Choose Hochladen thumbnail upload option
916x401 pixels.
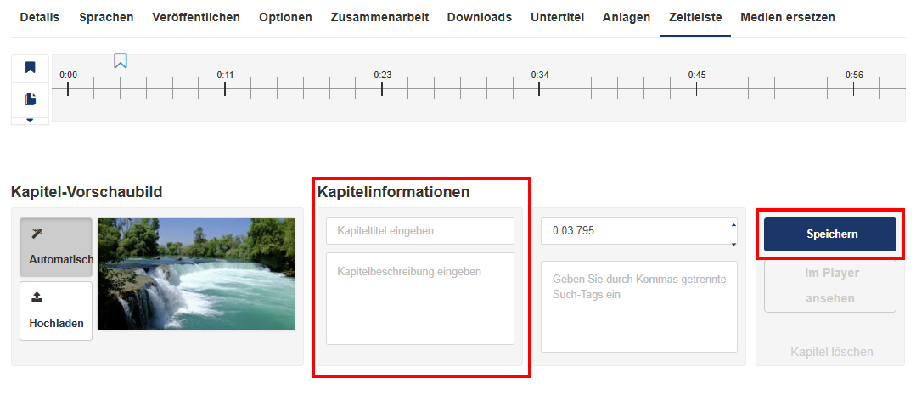coord(56,311)
